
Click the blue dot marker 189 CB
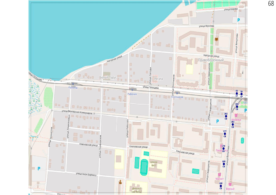click(x=224, y=164)
